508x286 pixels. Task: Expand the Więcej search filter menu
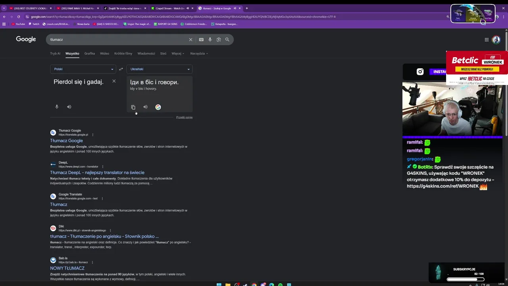[x=178, y=54]
